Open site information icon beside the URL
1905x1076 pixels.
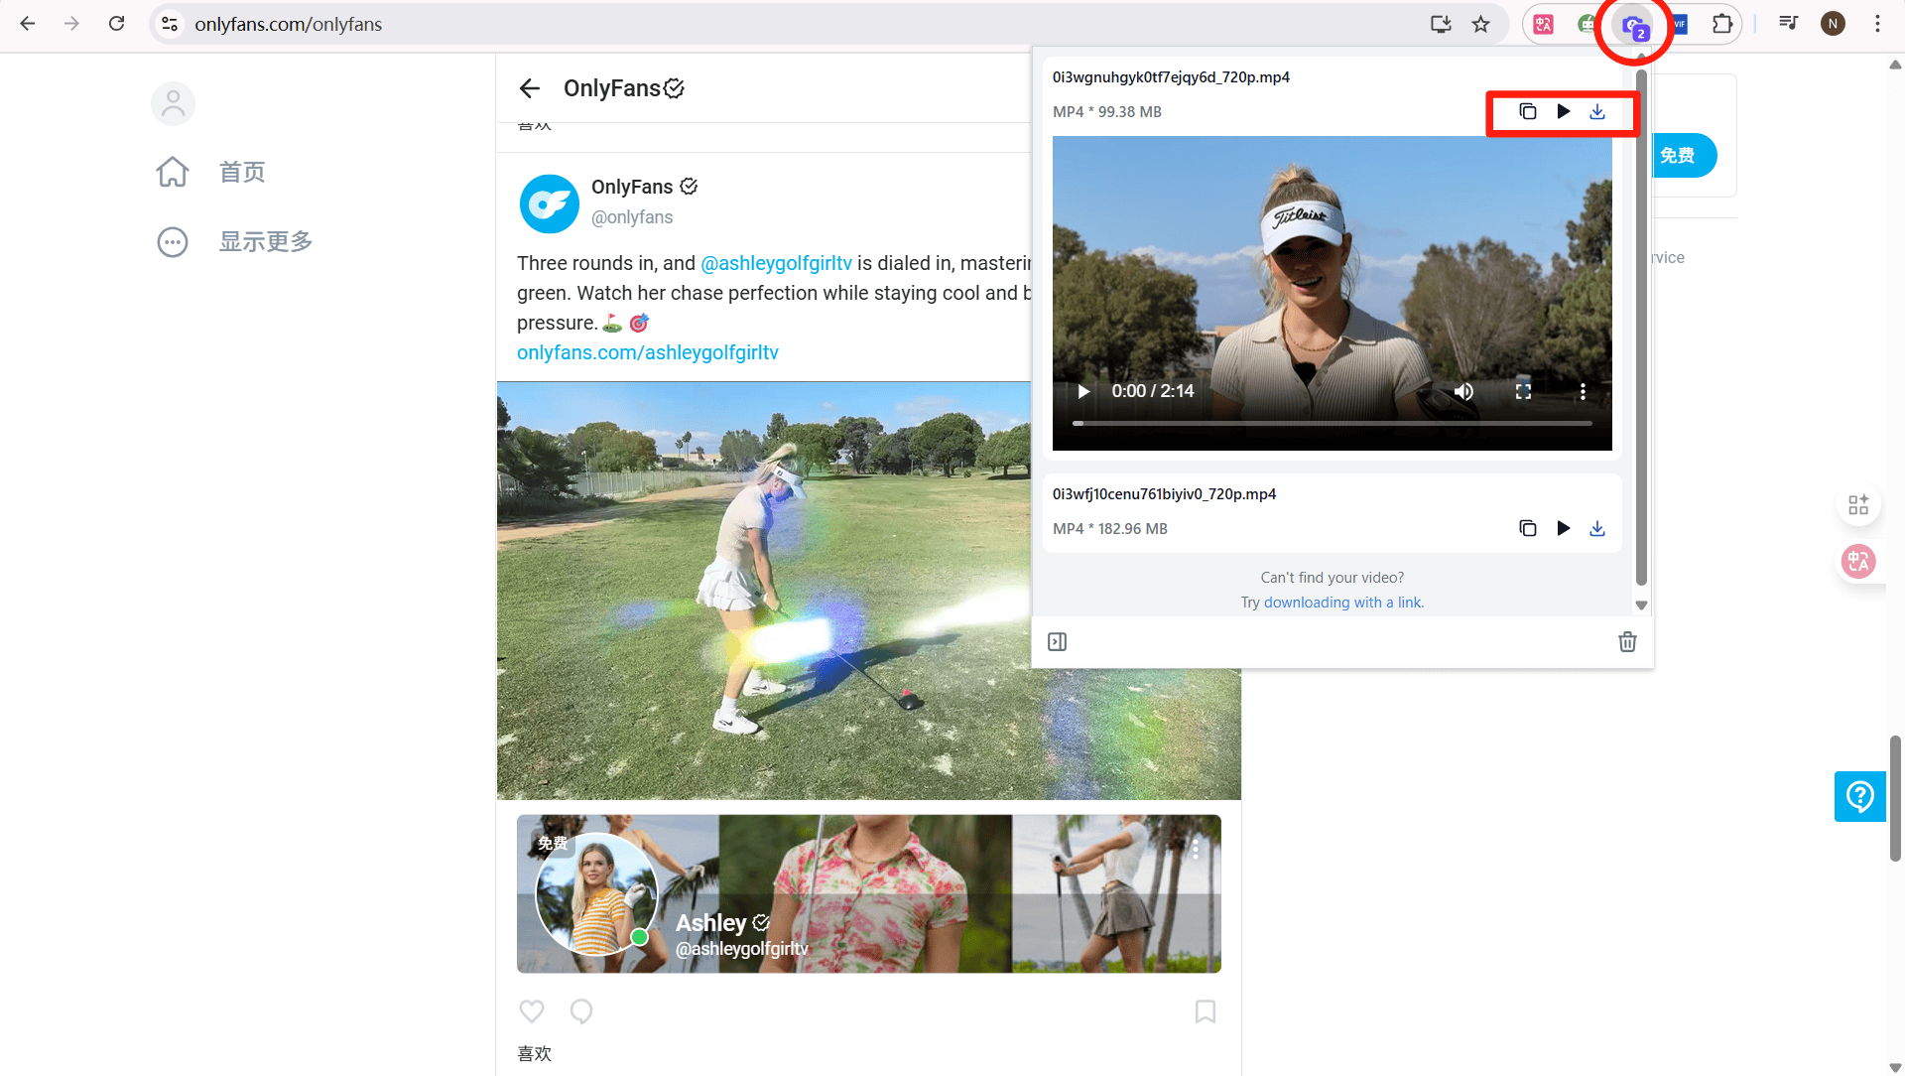point(170,24)
